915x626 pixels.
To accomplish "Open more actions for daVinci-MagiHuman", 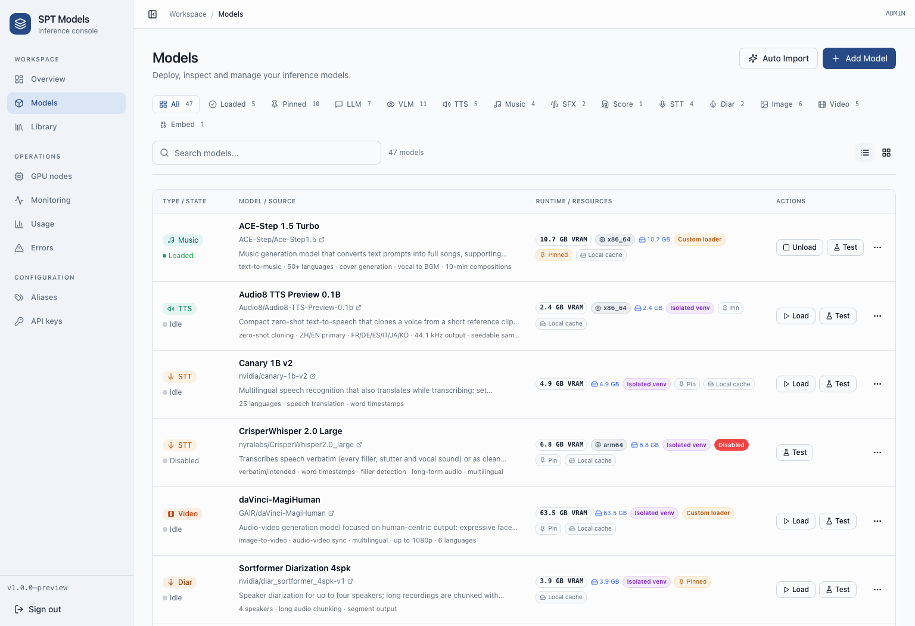I will tap(877, 521).
